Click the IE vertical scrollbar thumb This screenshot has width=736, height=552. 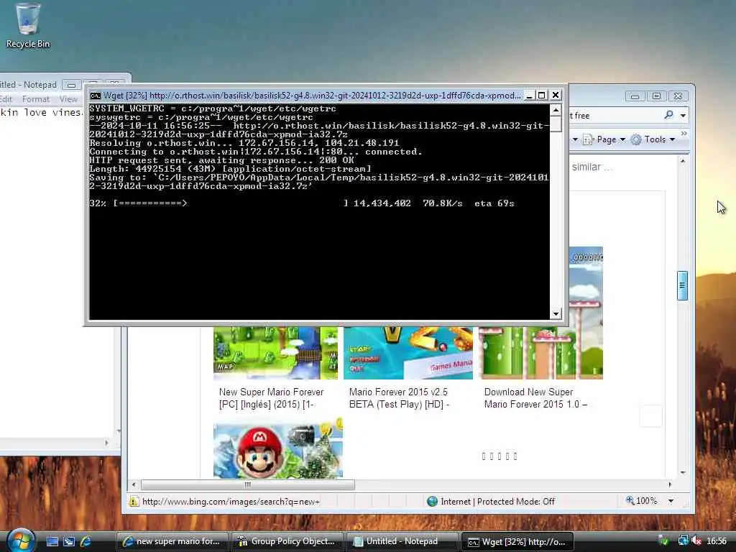pos(683,285)
